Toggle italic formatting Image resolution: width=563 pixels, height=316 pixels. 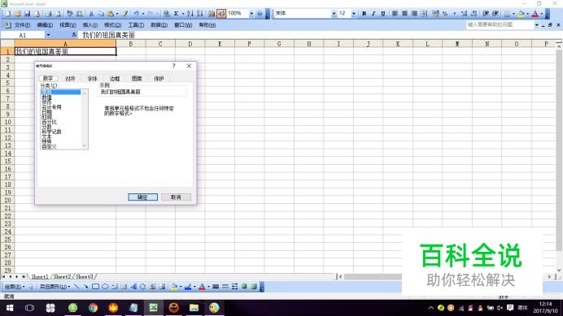pos(373,14)
